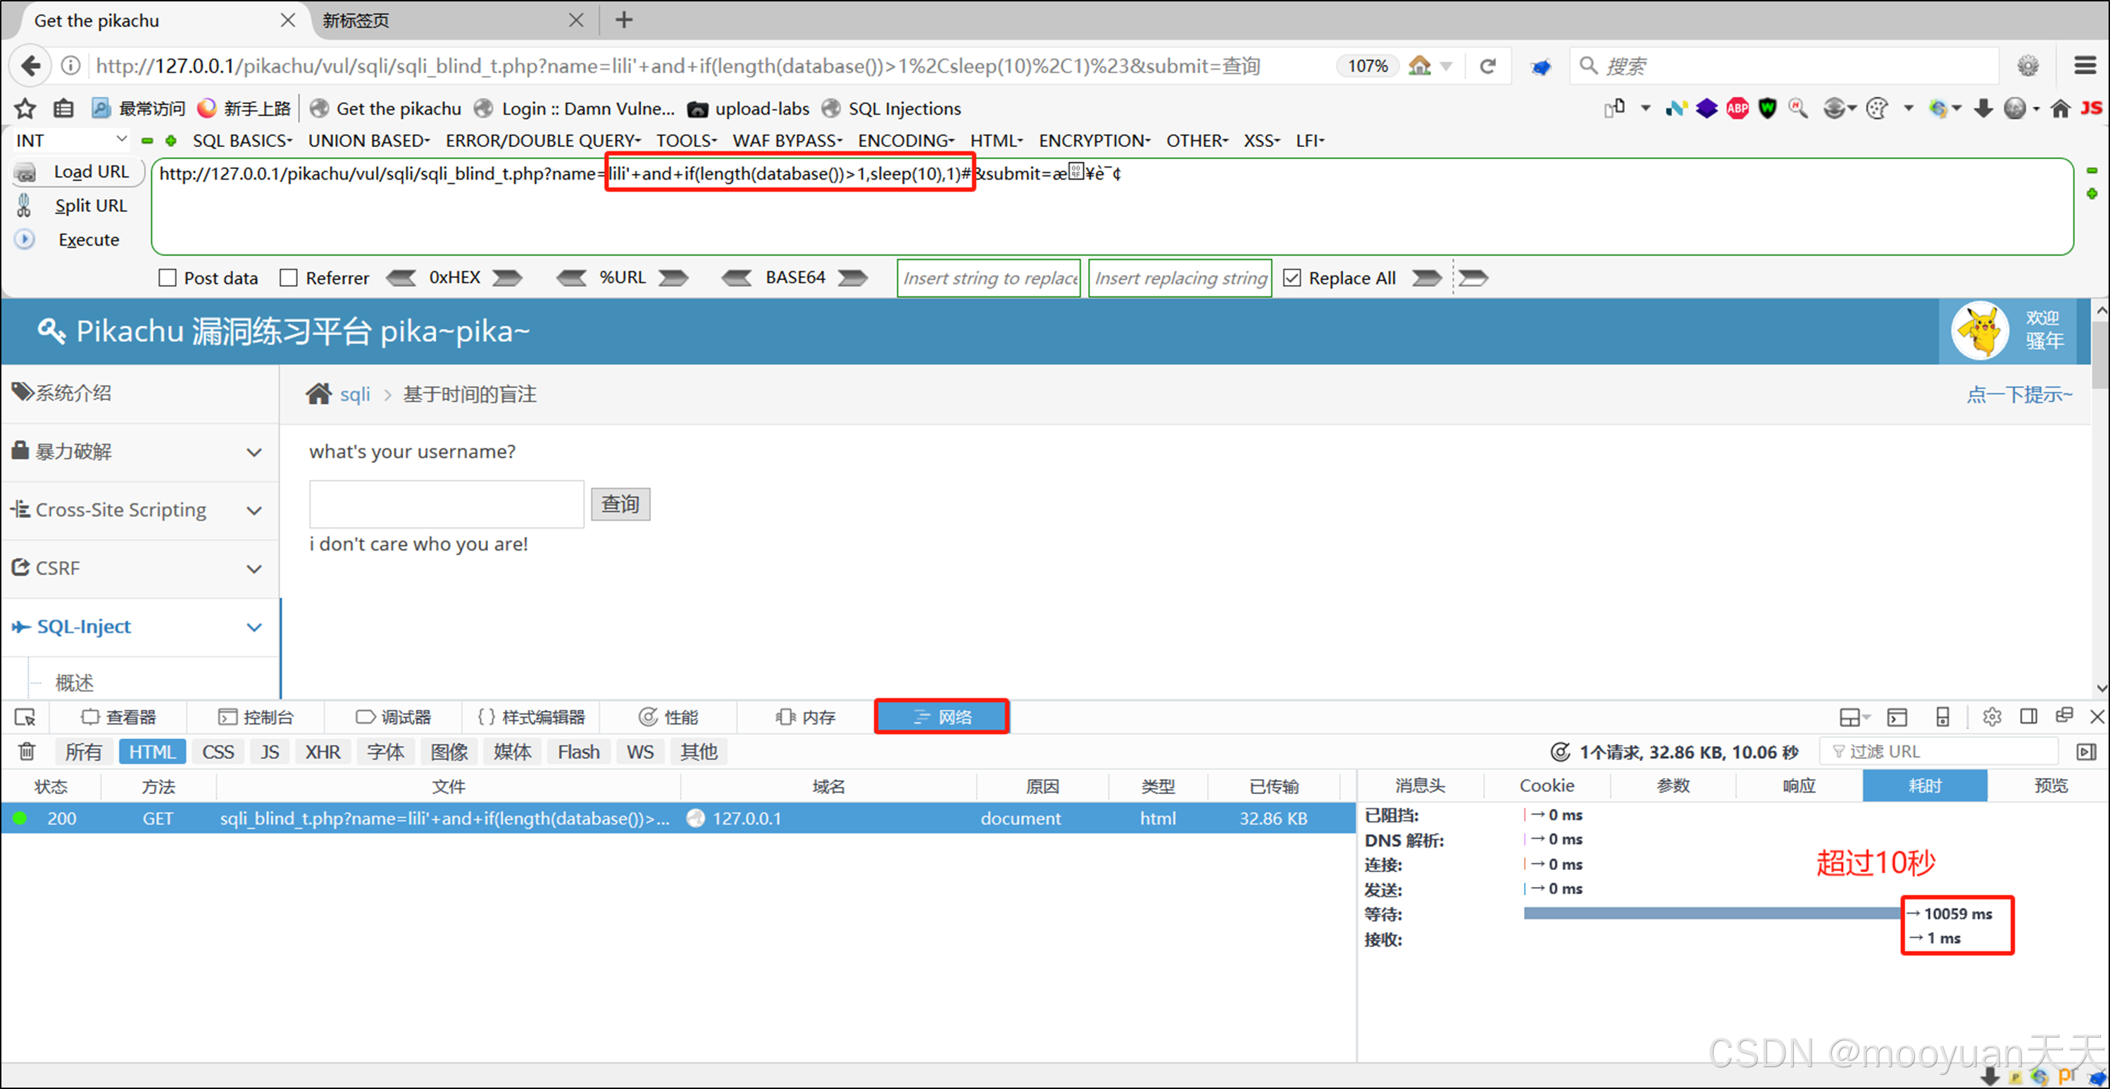The height and width of the screenshot is (1089, 2110).
Task: Click the 查询 submit button
Action: (620, 503)
